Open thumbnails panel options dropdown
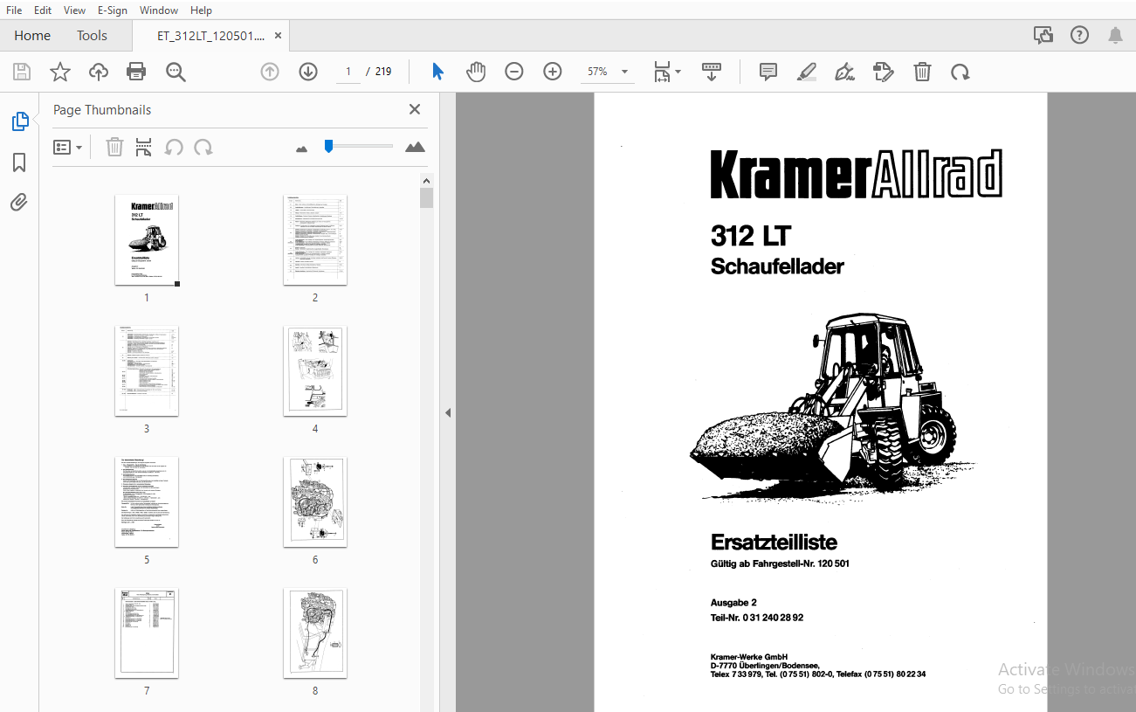 point(68,147)
